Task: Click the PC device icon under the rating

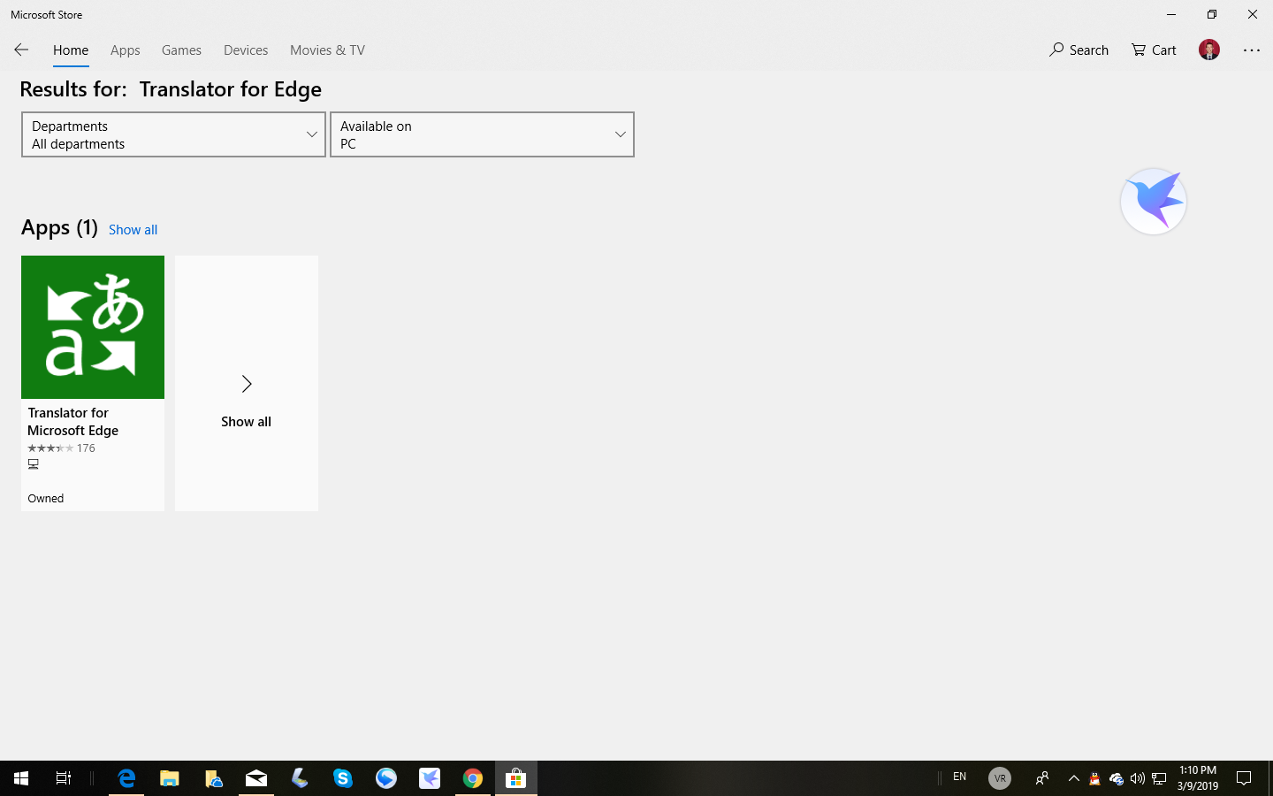Action: click(34, 463)
